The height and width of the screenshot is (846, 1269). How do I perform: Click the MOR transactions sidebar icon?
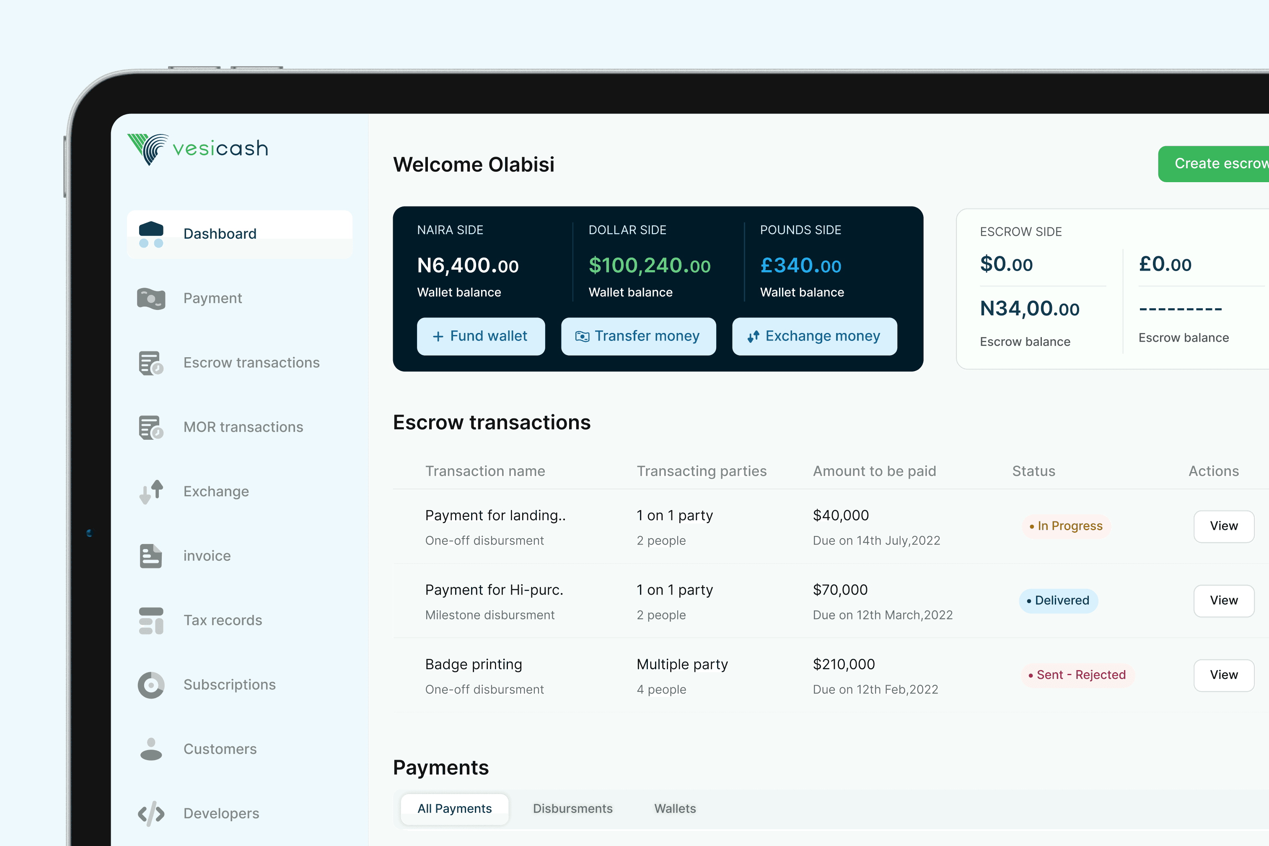150,427
